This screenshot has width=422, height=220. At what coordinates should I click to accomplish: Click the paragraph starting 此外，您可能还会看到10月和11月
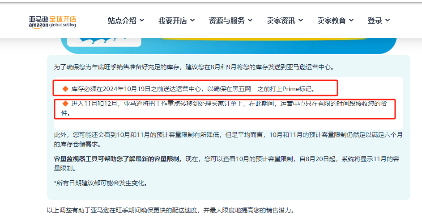228,140
